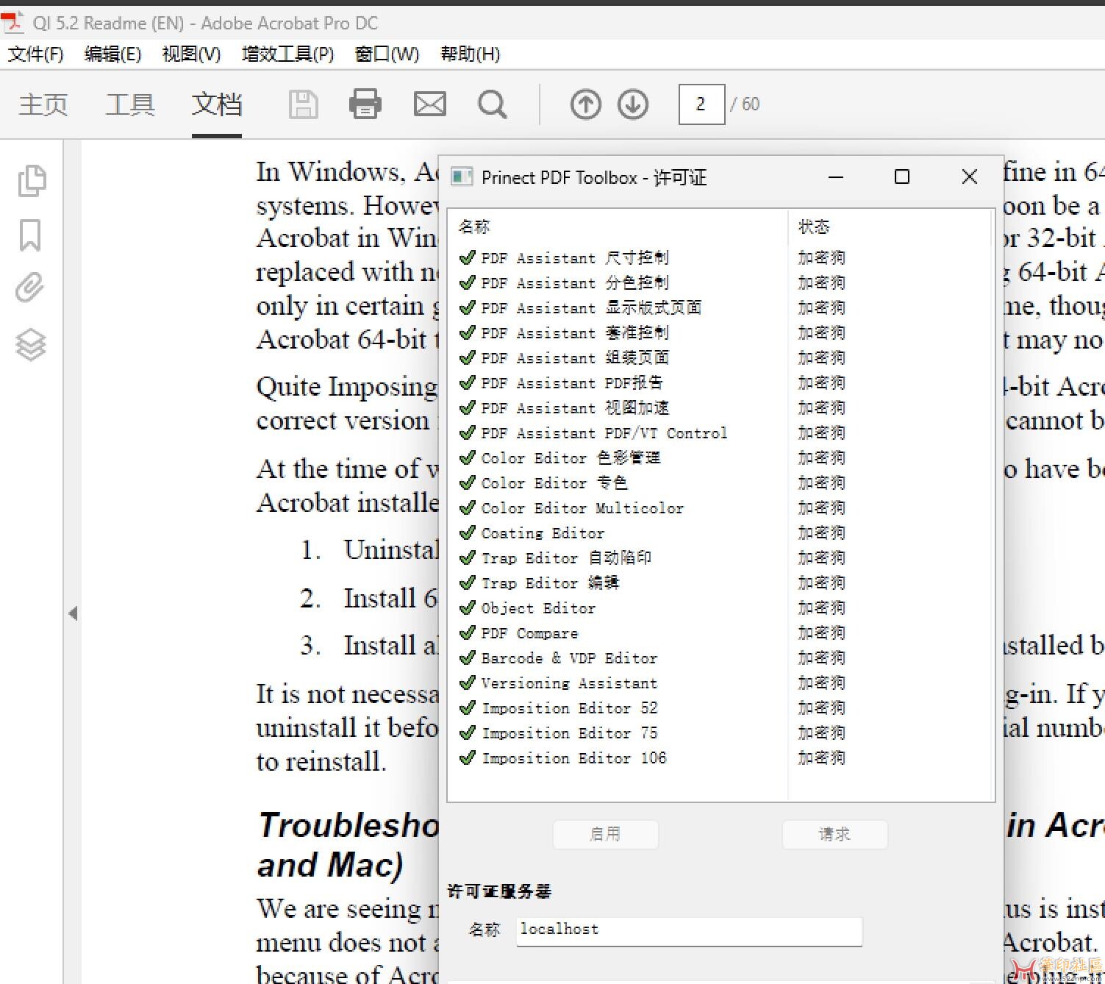Click the Save file icon
This screenshot has height=984, width=1105.
(x=303, y=104)
